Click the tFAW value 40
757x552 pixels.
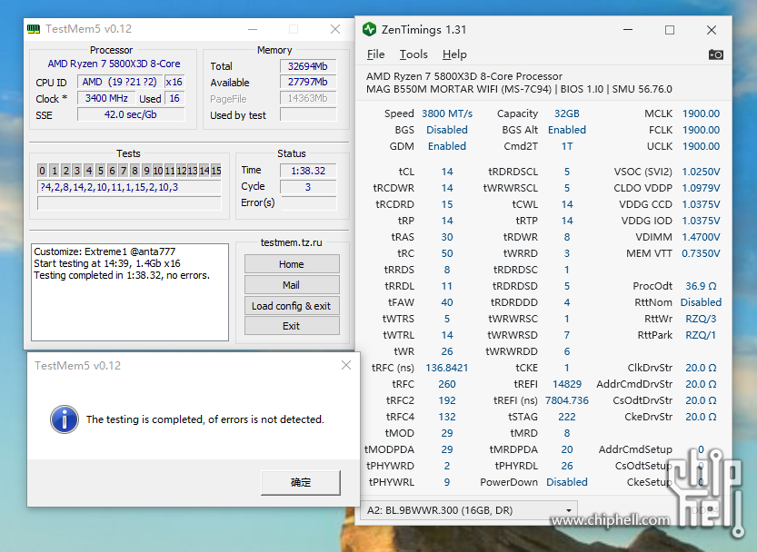pos(447,302)
